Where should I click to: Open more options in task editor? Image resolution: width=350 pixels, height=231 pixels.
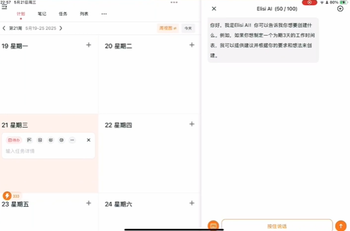(72, 140)
